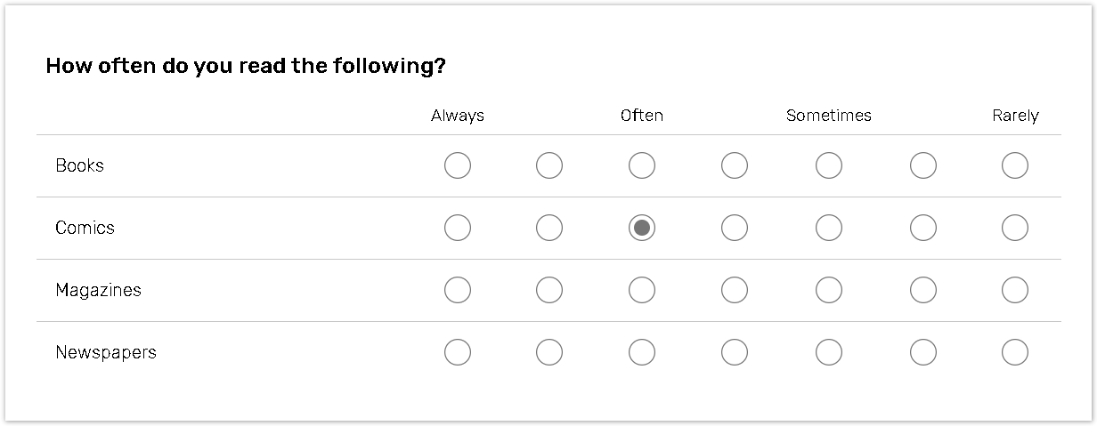Select Books option between Always and Often

click(549, 165)
